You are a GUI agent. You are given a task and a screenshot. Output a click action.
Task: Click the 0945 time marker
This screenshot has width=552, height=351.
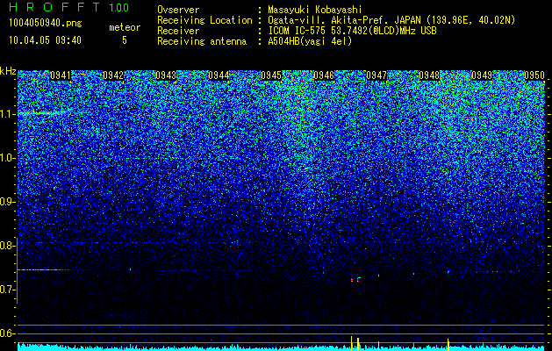271,75
